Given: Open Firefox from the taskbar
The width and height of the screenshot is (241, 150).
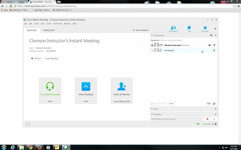Looking at the screenshot, I should tap(39, 147).
